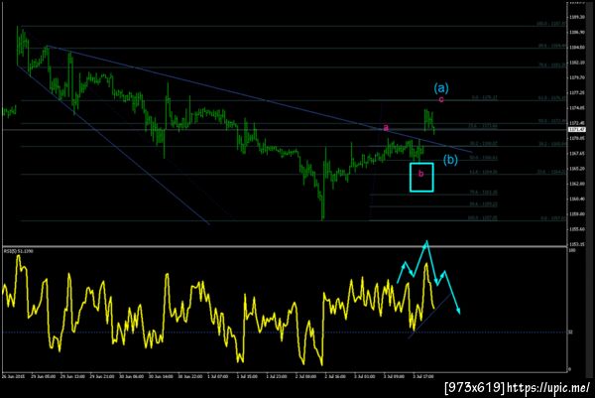Select the blue (a) wave label
The height and width of the screenshot is (398, 595).
(x=441, y=88)
